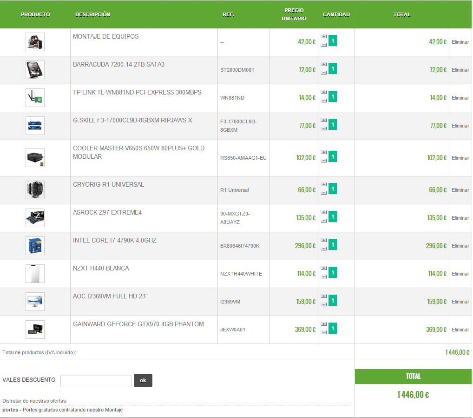This screenshot has height=418, width=473.
Task: Click the Intel Core i7 box thumbnail
Action: [x=35, y=246]
